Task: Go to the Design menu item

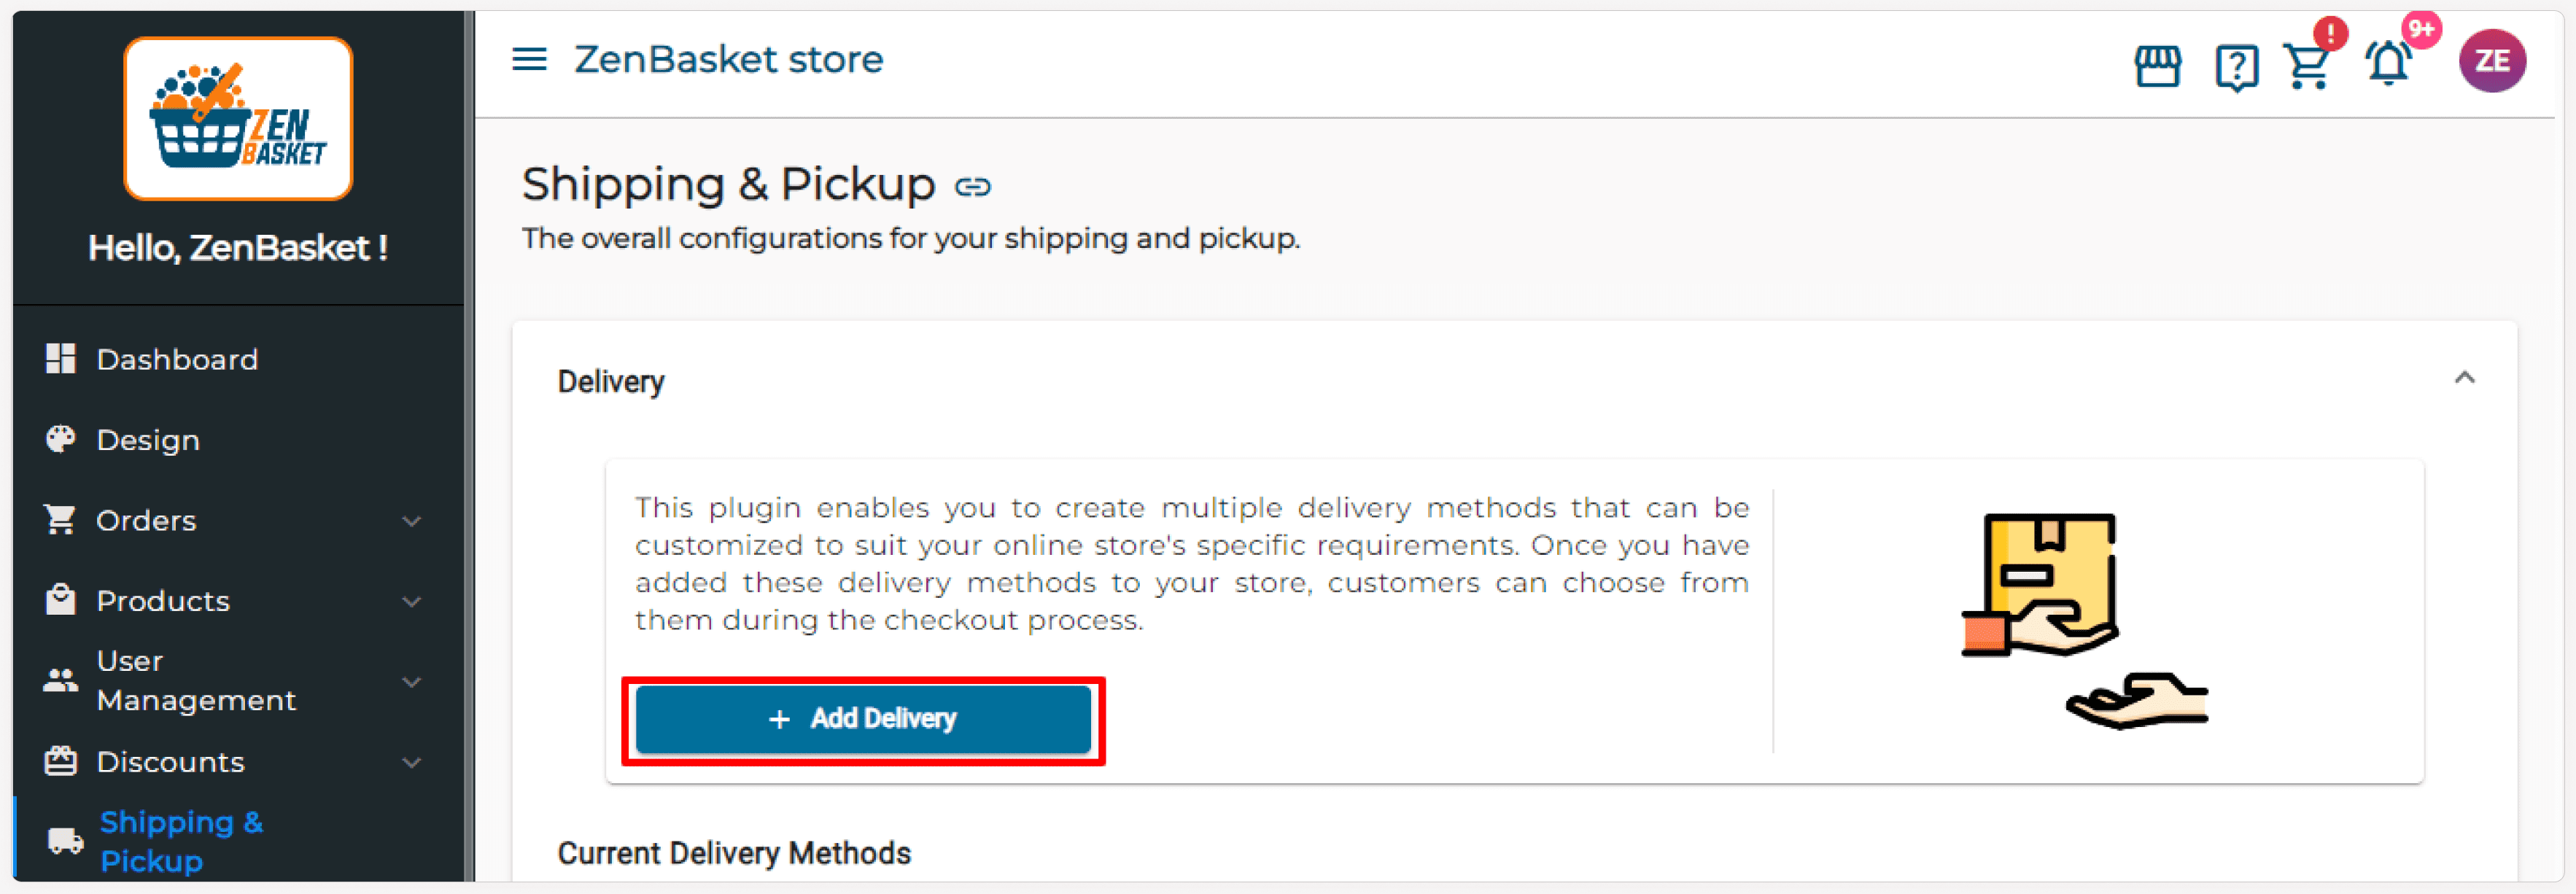Action: [x=148, y=440]
